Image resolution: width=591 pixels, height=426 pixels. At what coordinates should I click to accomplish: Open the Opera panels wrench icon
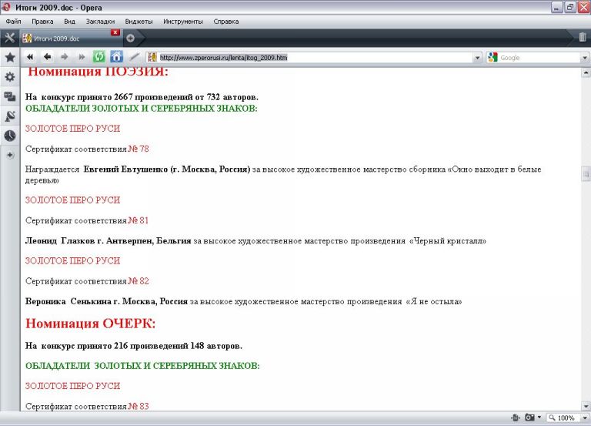click(9, 38)
